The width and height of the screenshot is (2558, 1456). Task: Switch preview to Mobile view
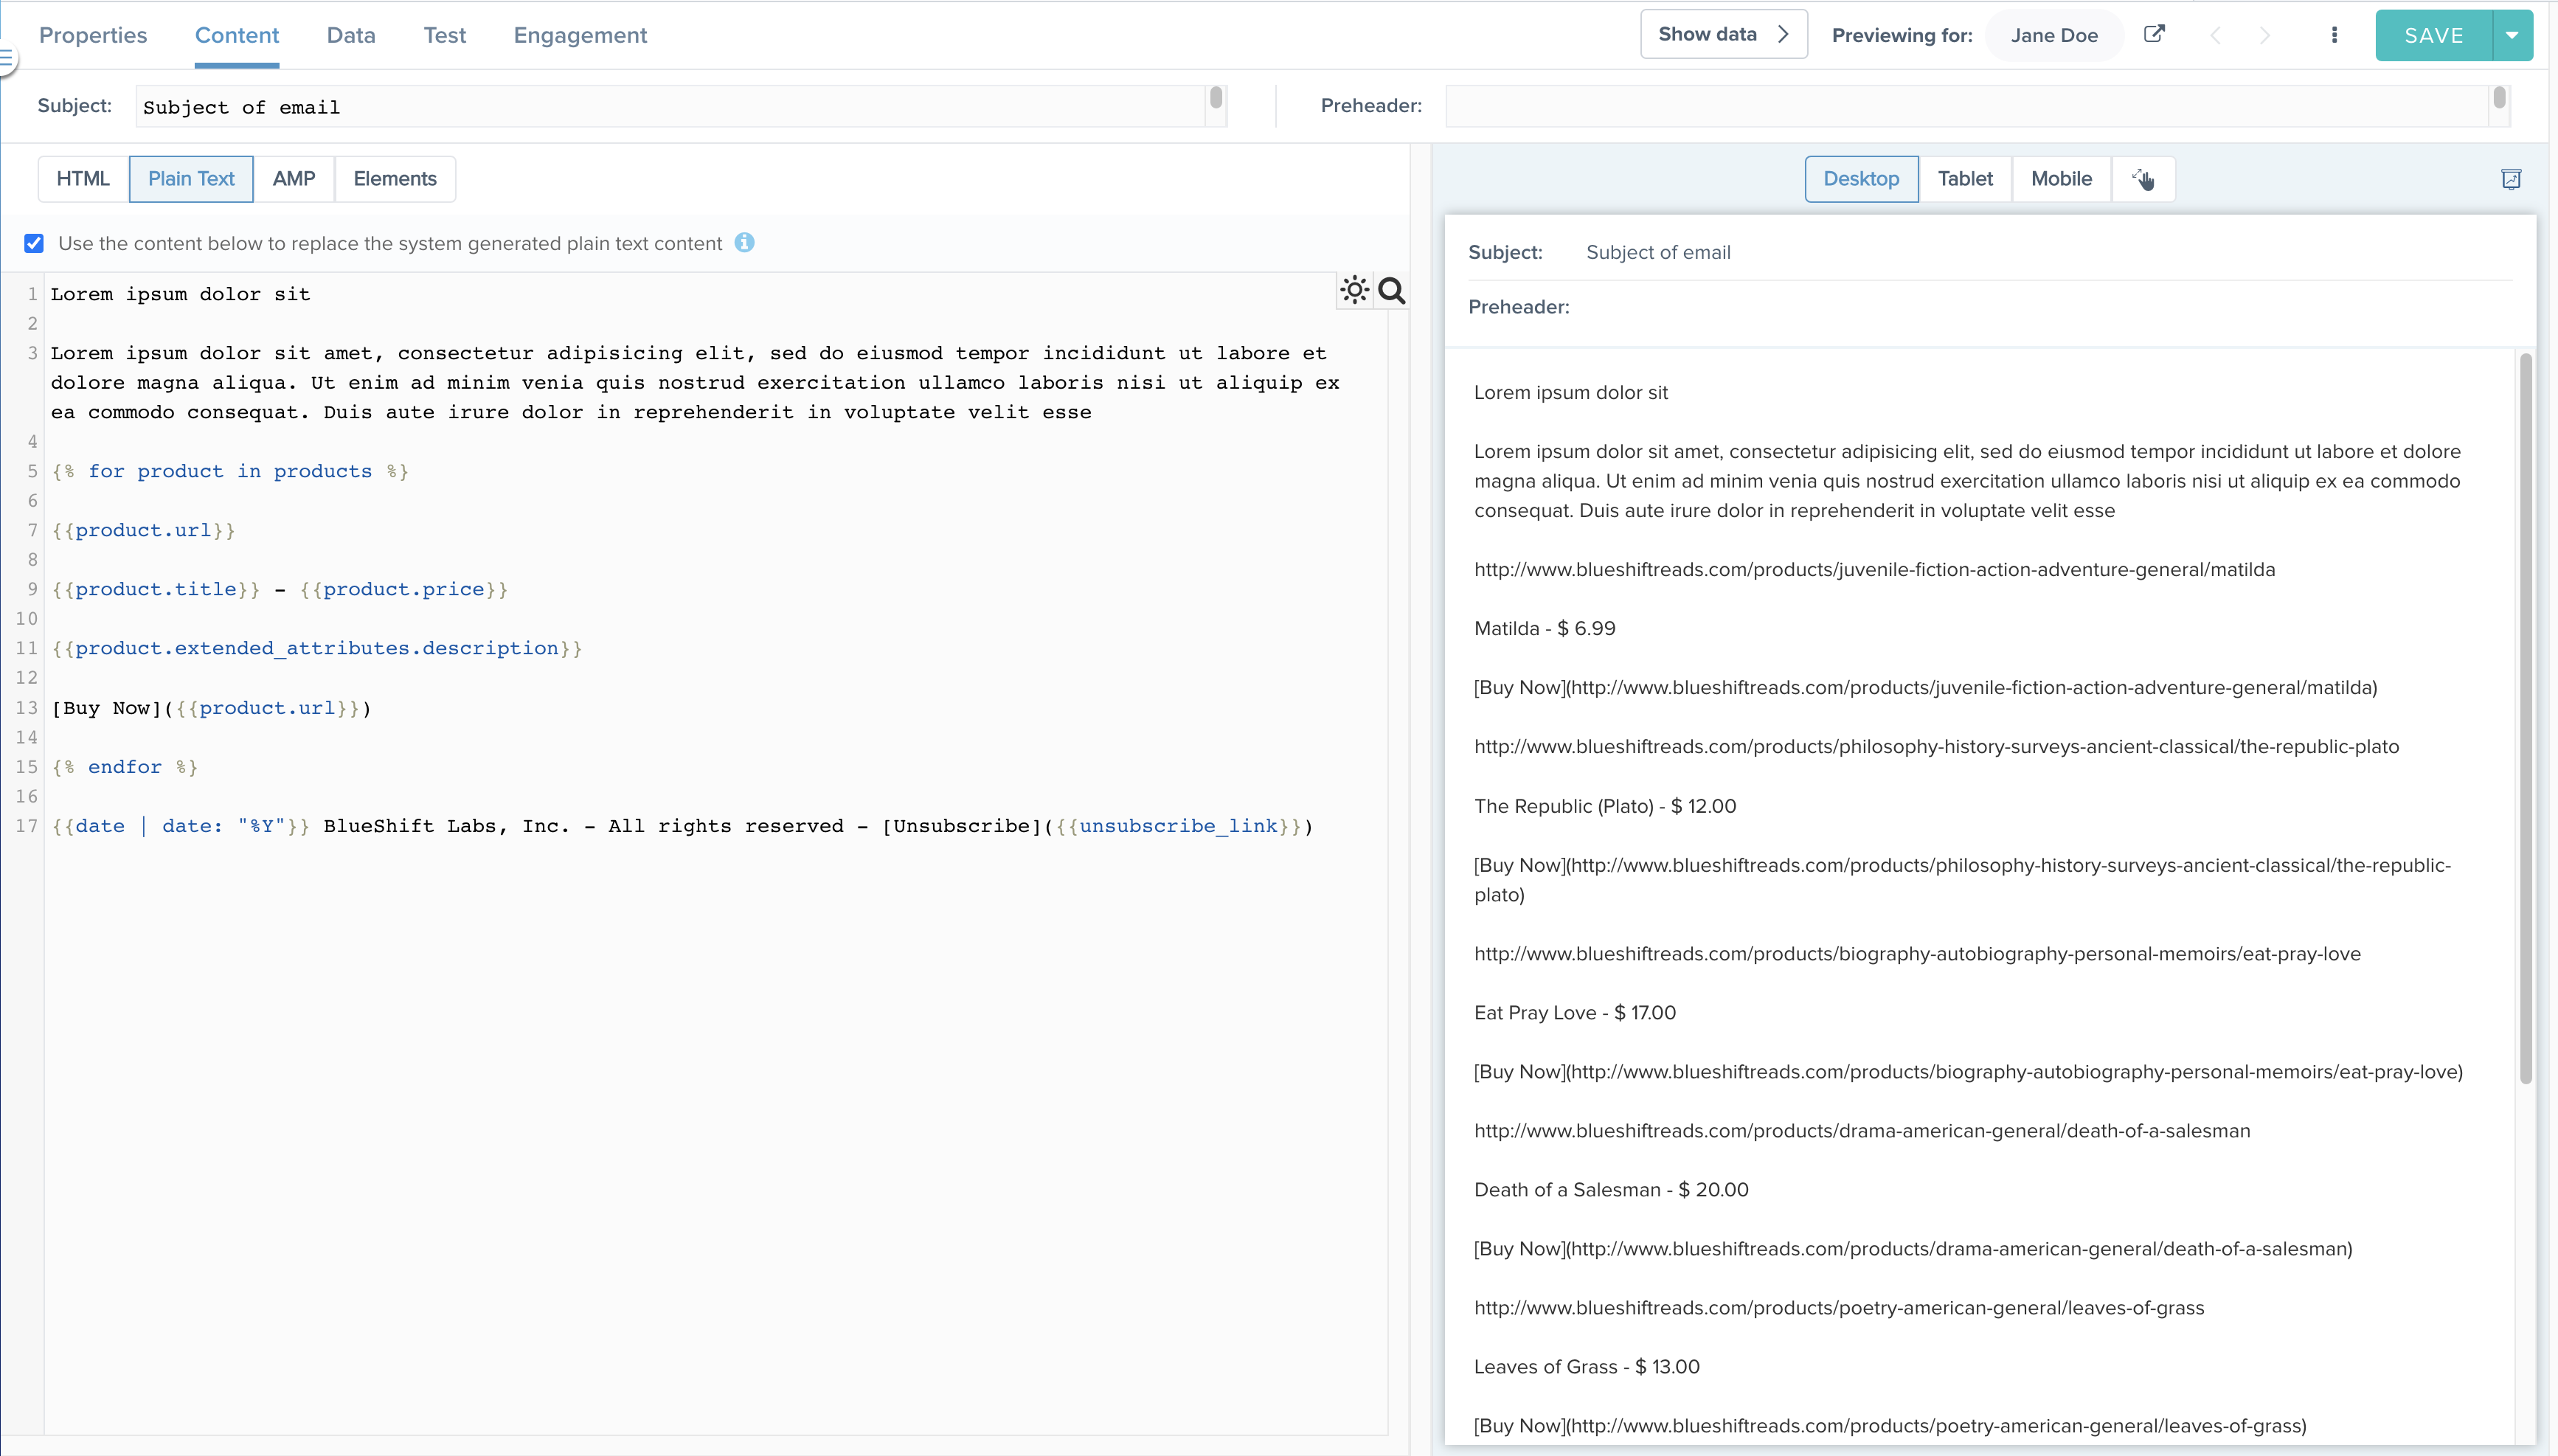point(2061,178)
